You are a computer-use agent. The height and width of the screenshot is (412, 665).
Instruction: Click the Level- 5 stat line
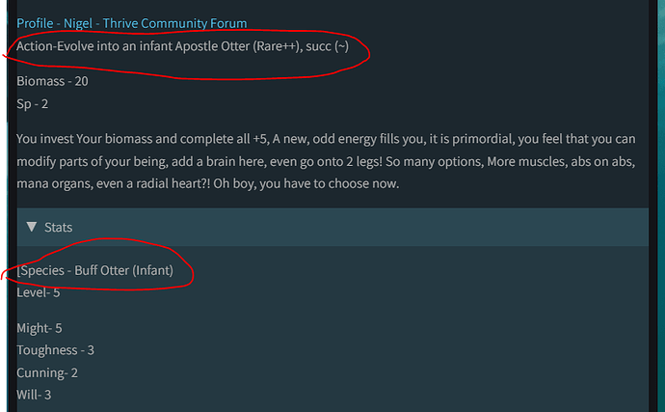(39, 292)
